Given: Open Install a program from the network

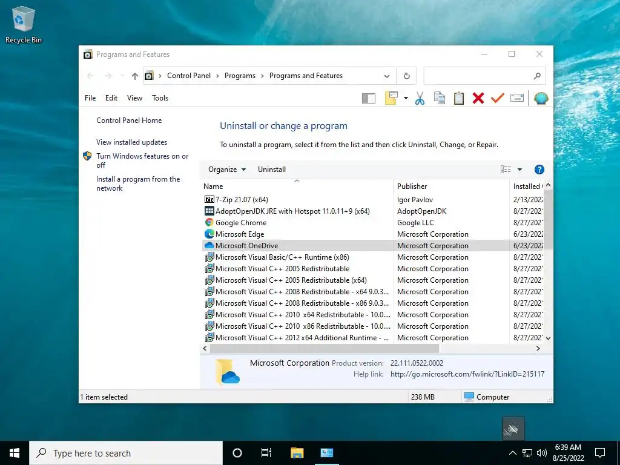Looking at the screenshot, I should (138, 183).
